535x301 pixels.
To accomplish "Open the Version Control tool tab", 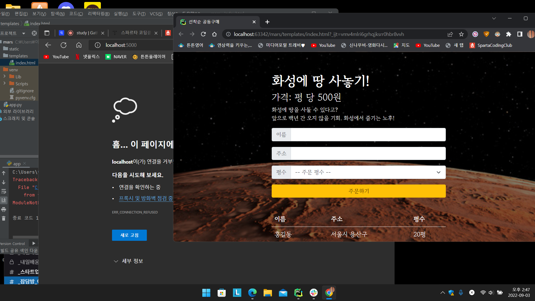I will [13, 244].
